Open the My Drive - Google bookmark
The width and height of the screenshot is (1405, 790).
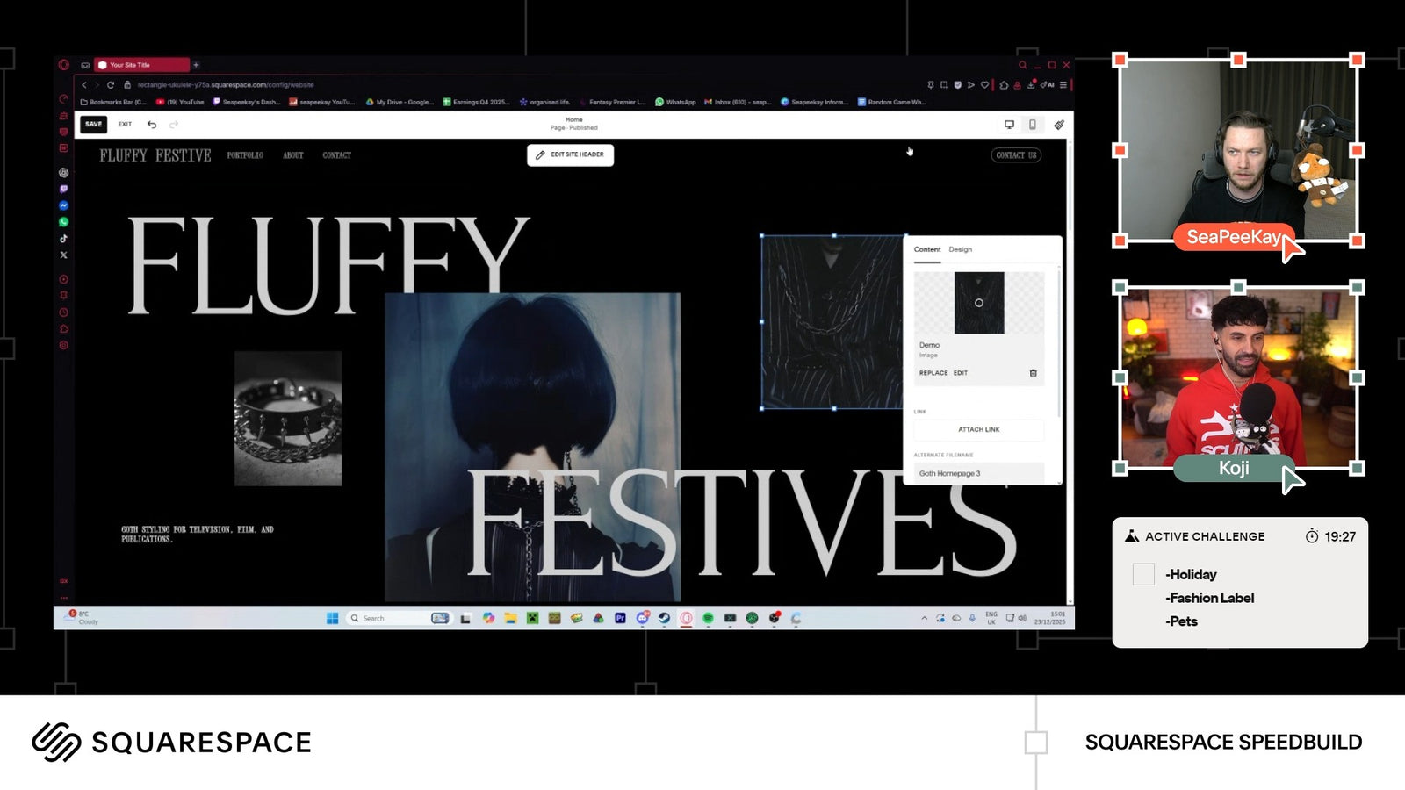400,102
